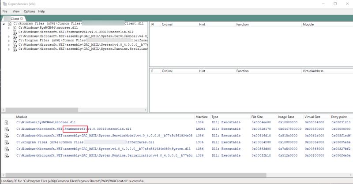Viewport: 353px width, 184px height.
Task: Click the tree pane scrollbar right arrow
Action: [x=145, y=110]
